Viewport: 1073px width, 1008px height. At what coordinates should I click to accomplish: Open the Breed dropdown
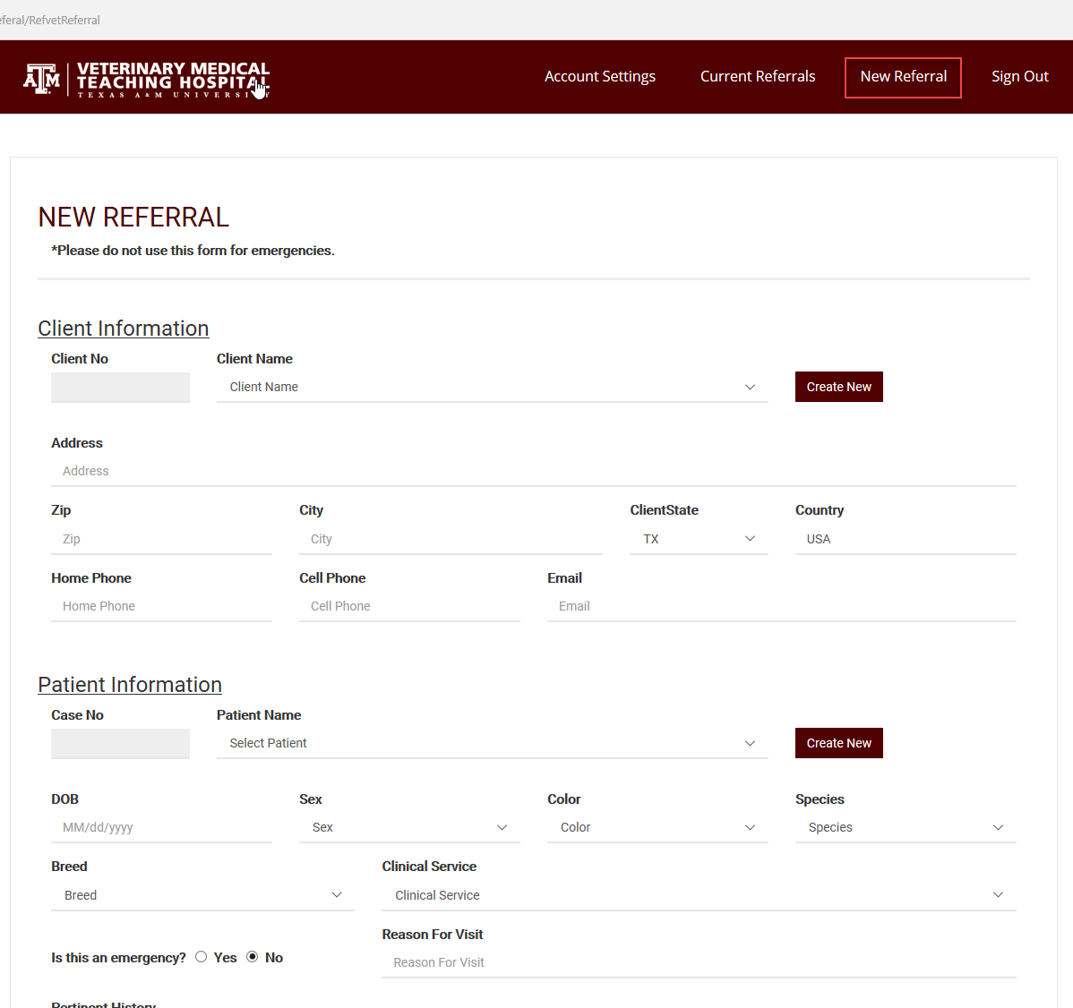[x=202, y=895]
